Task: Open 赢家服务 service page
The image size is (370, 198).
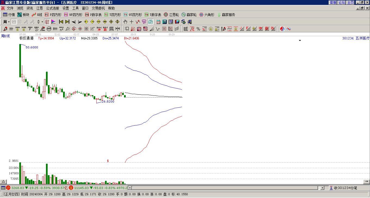Action: pyautogui.click(x=226, y=15)
